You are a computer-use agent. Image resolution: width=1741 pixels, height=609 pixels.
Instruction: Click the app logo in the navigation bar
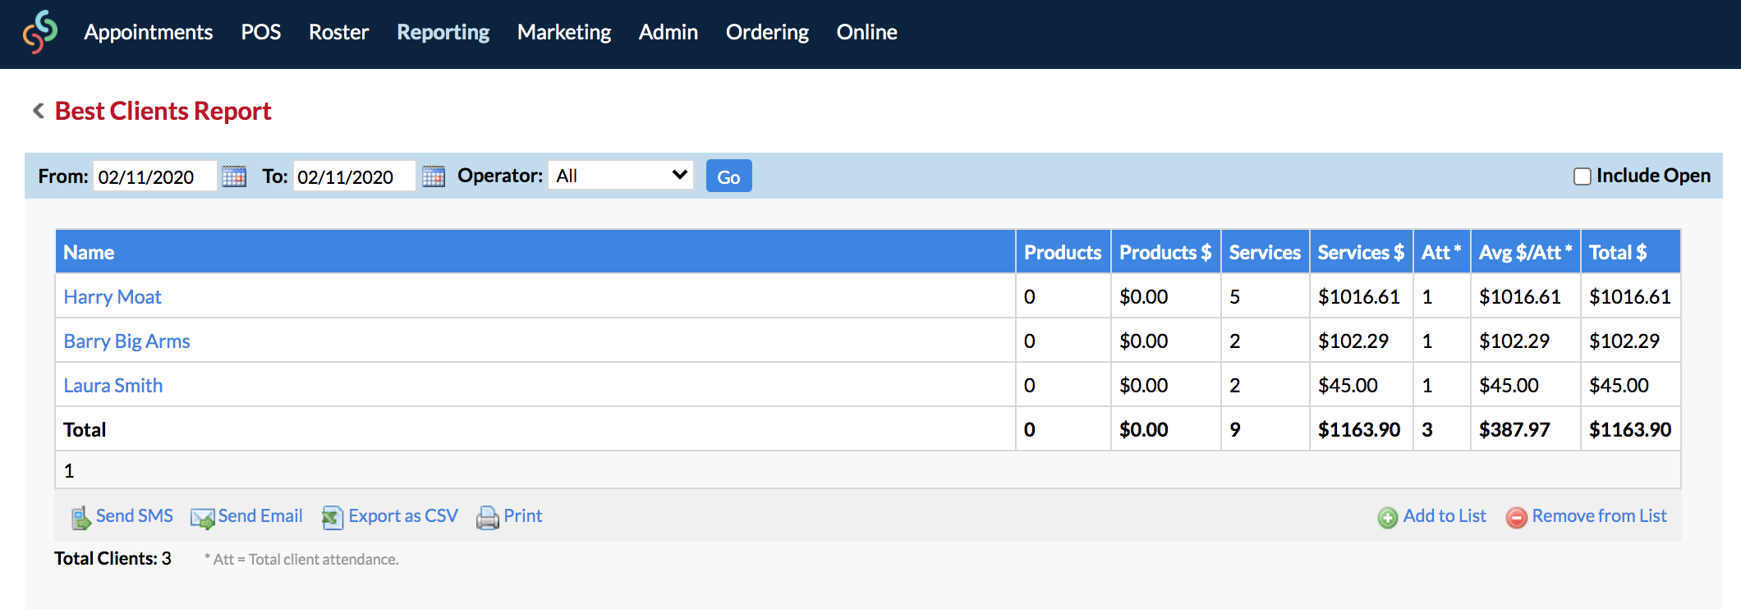point(40,32)
